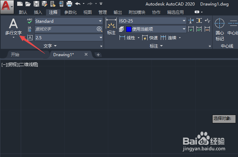
Task: Click the dimension update refresh icon
Action: pyautogui.click(x=199, y=29)
